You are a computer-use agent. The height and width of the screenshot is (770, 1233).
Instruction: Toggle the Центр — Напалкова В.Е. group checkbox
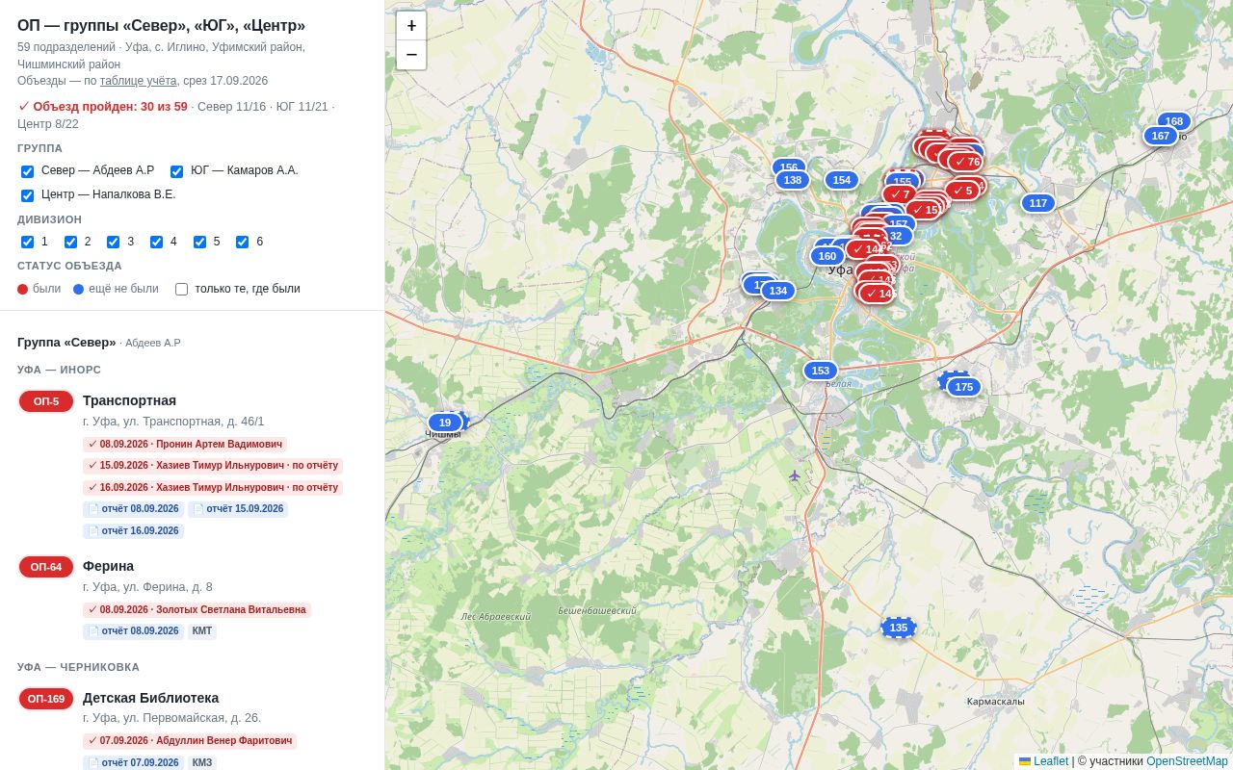pyautogui.click(x=27, y=195)
